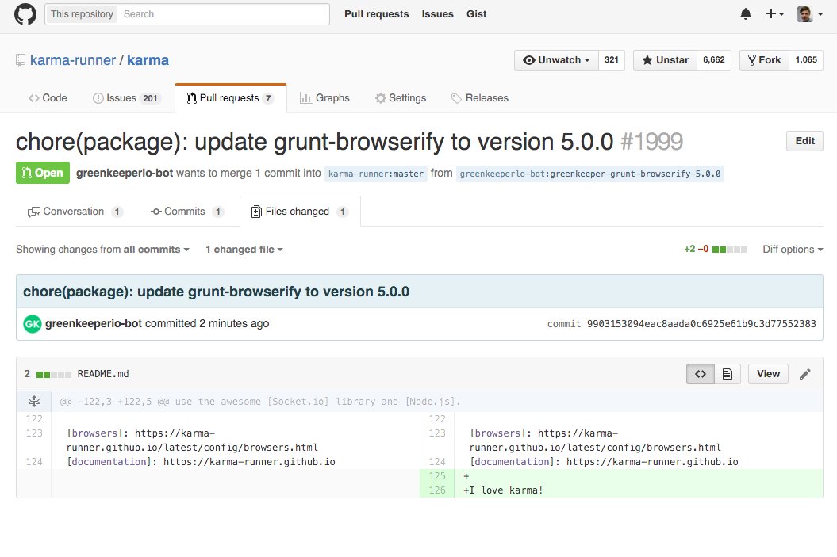Click the GK committer avatar
Image resolution: width=837 pixels, height=557 pixels.
pyautogui.click(x=32, y=323)
